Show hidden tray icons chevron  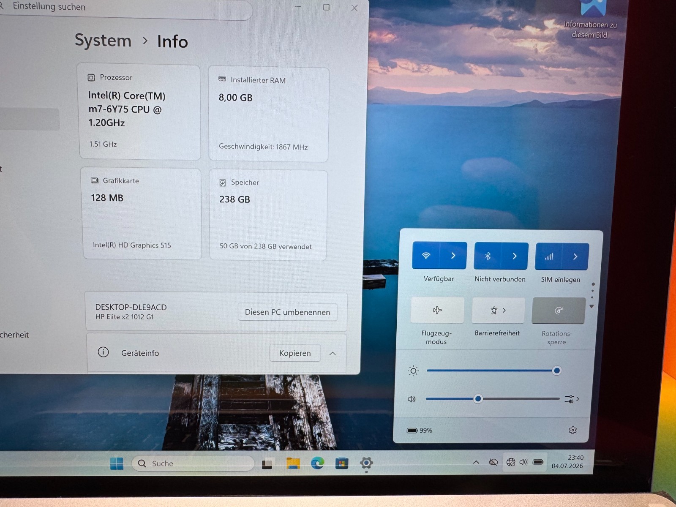(476, 462)
